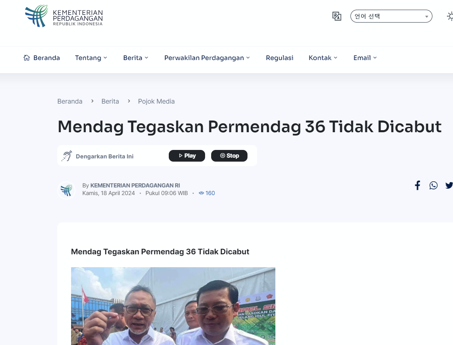
Task: Open the language selection dropdown
Action: 391,16
